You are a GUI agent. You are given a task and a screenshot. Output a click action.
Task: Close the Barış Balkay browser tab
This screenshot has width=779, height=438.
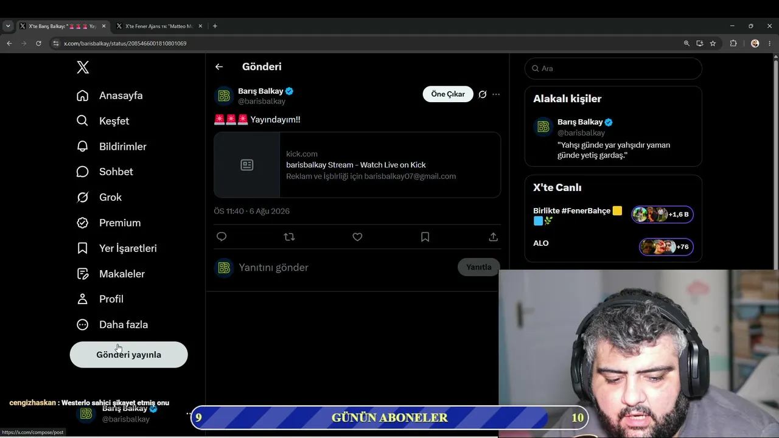coord(103,26)
